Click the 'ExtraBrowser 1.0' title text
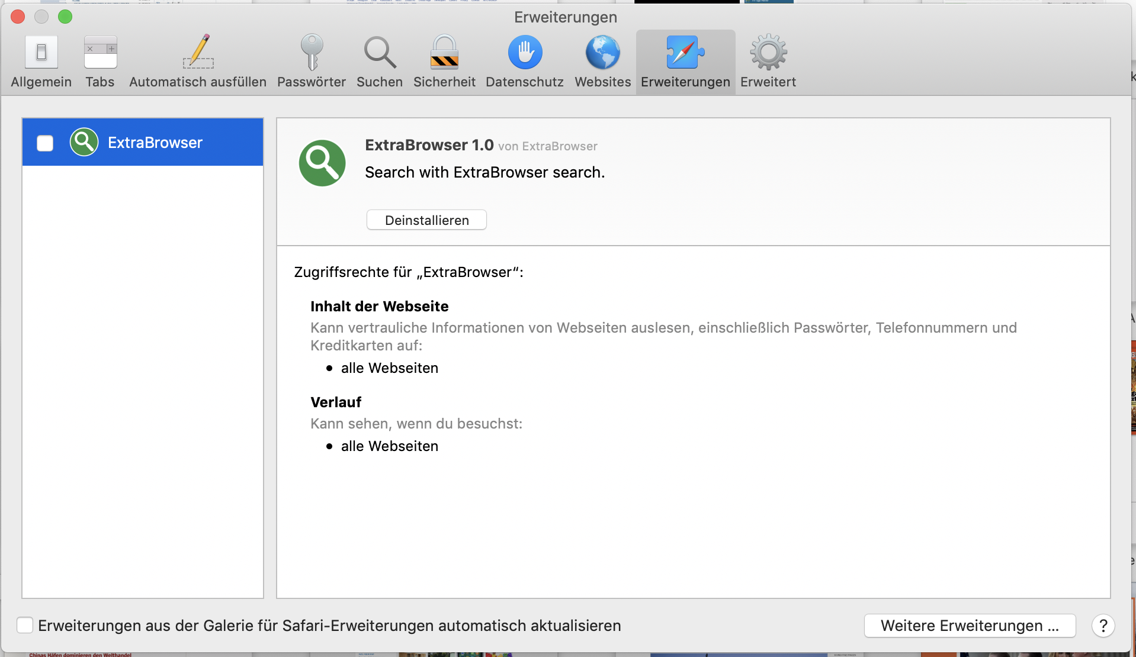The image size is (1136, 657). [429, 145]
